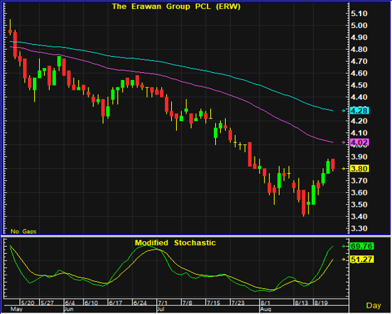This screenshot has height=314, width=392.
Task: Select the 8/13 date marker on the time axis
Action: click(x=301, y=303)
